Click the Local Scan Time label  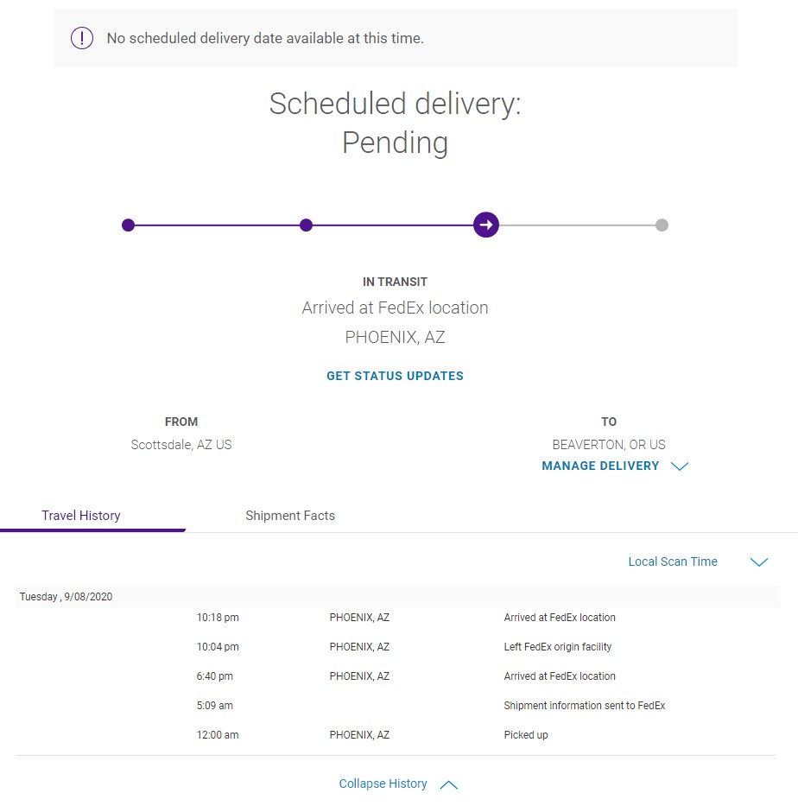pos(673,561)
